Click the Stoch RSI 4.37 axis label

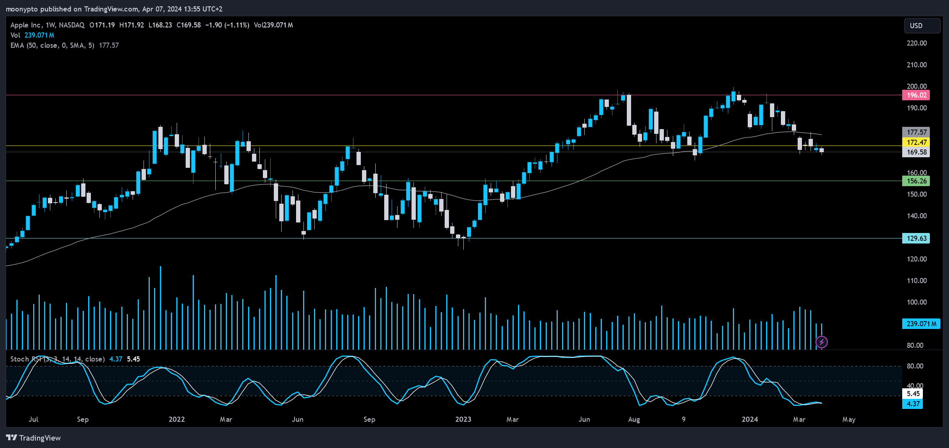coord(913,404)
